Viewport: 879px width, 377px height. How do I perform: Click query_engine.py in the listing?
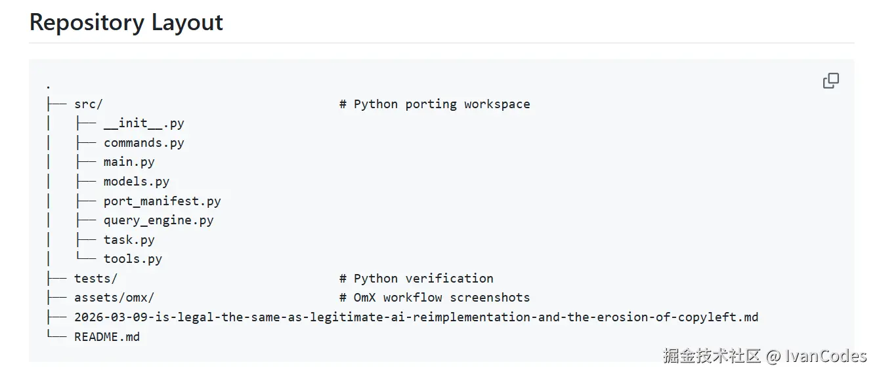point(158,220)
